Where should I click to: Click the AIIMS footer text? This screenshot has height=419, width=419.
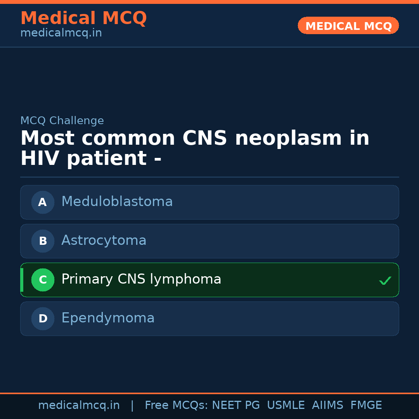[x=327, y=405]
